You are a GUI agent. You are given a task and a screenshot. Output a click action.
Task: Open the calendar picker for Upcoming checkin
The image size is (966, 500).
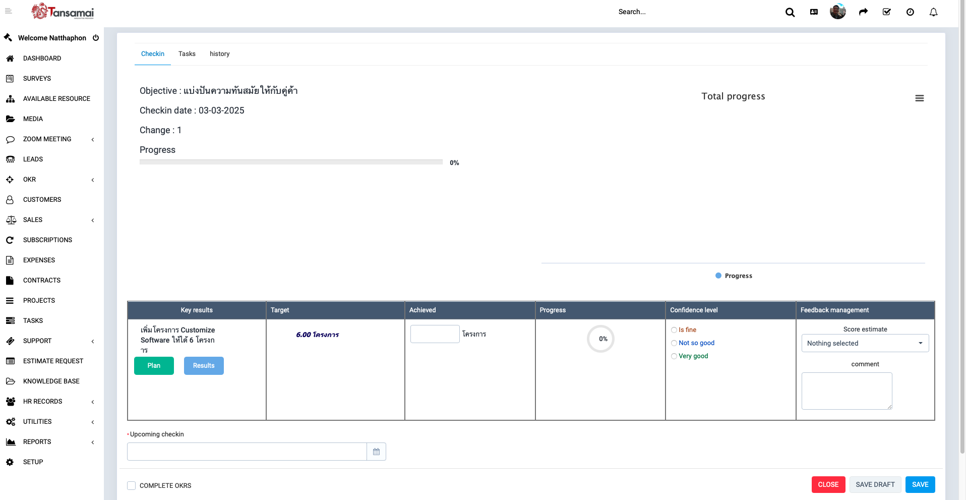click(376, 452)
